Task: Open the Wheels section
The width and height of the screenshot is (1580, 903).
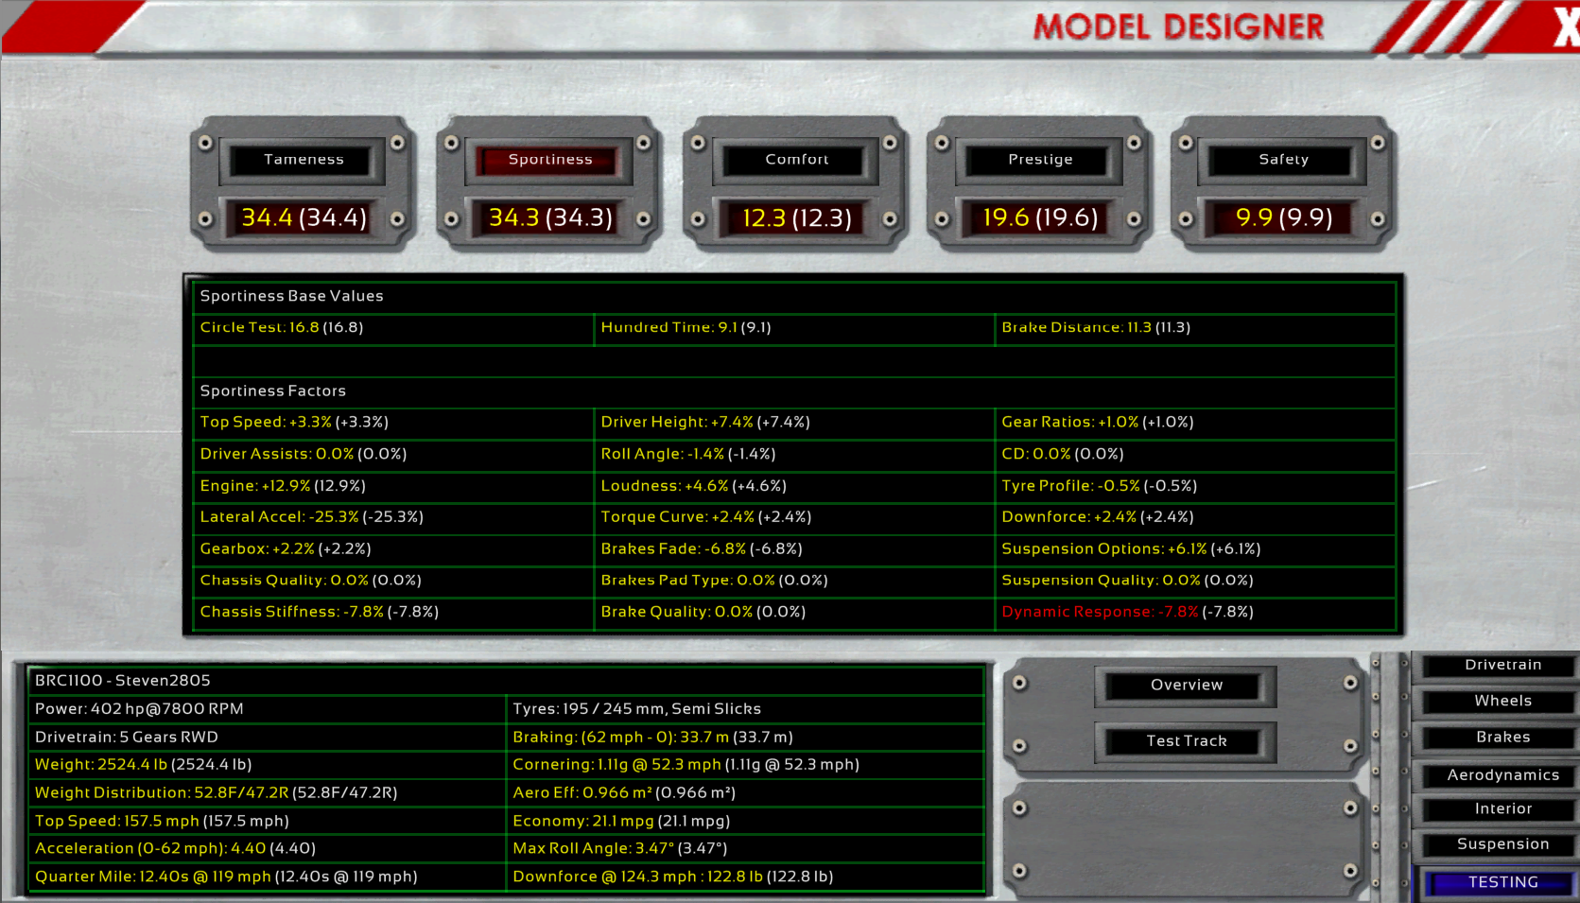Action: click(1502, 702)
